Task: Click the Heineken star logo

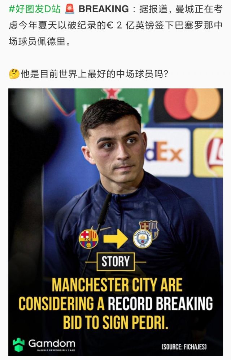Action: 112,93
